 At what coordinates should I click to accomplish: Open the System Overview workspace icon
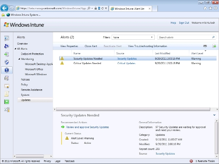coord(6,38)
